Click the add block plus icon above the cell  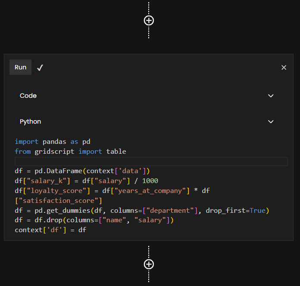(x=149, y=21)
